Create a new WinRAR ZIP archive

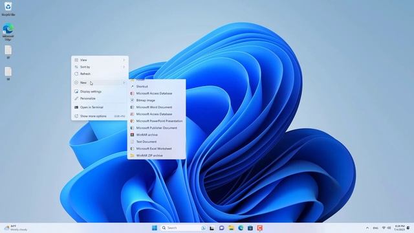tap(157, 155)
